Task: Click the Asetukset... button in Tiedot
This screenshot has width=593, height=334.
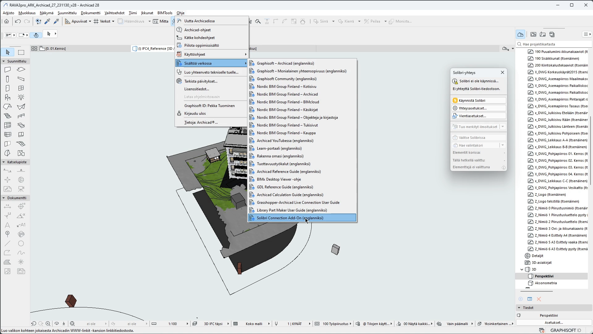Action: pos(554,323)
